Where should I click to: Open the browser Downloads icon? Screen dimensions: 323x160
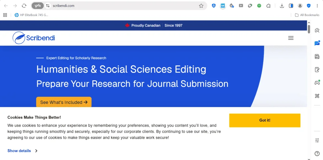point(282,6)
